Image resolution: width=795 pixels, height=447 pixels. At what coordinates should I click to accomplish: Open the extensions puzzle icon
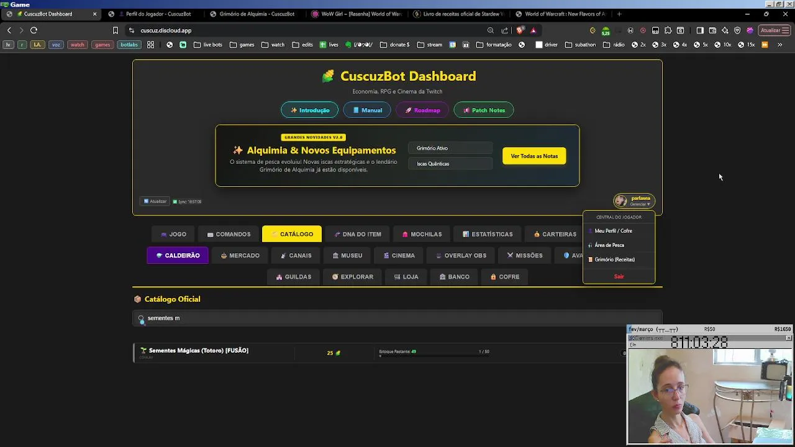tap(668, 30)
